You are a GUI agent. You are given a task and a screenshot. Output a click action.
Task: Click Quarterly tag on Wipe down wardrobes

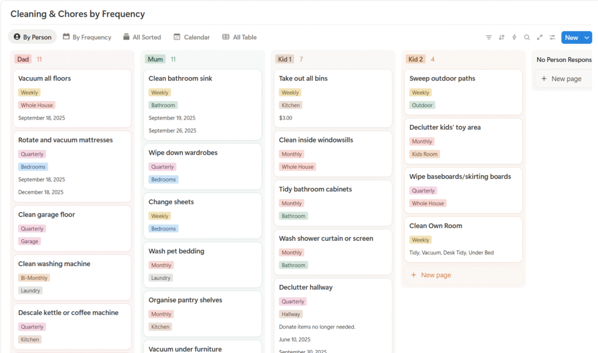point(162,167)
